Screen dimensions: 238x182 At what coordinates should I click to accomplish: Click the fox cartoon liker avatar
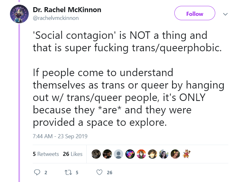coord(187,154)
